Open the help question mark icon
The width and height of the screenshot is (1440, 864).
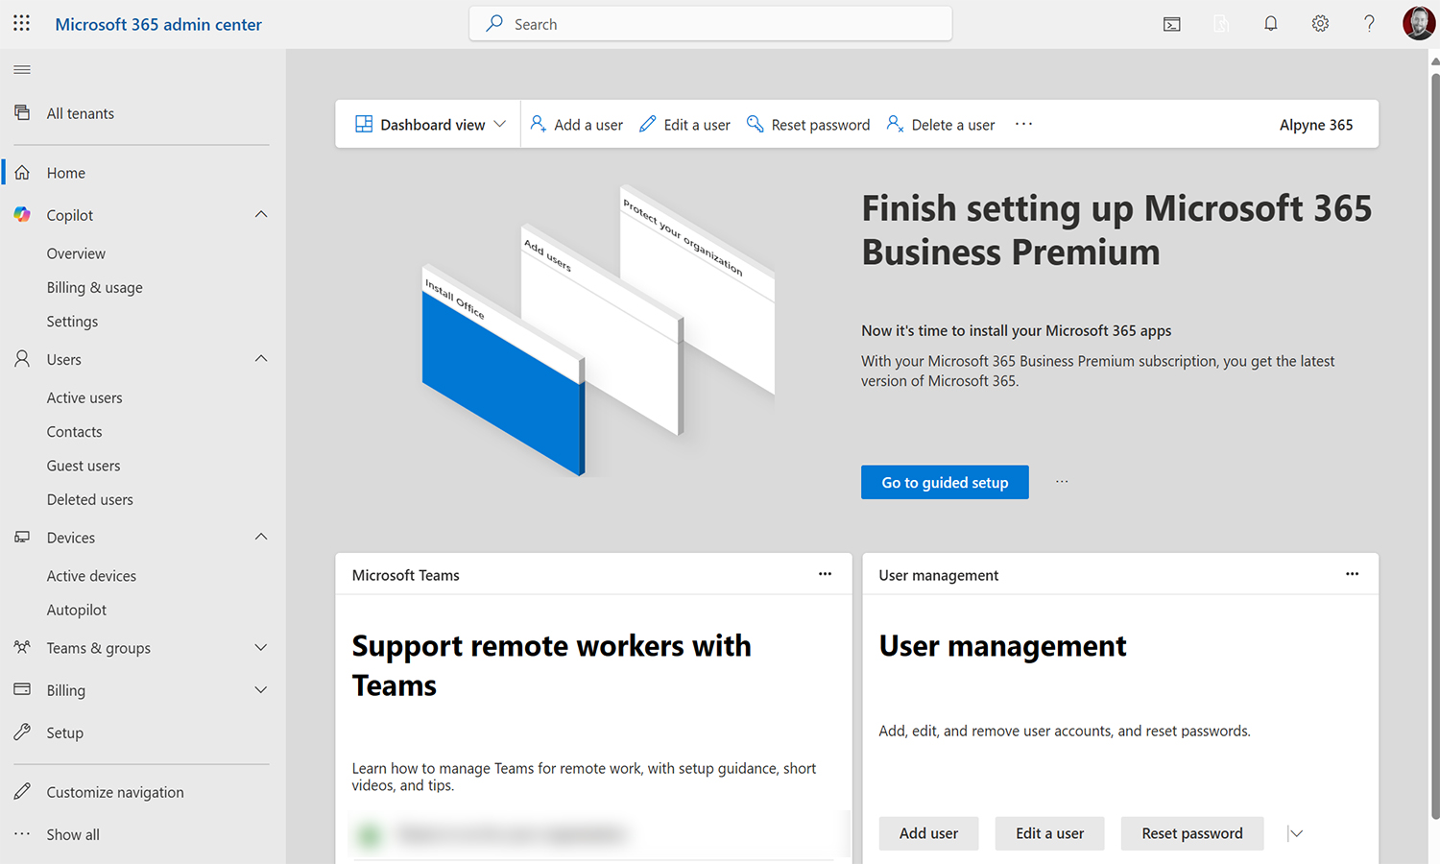click(x=1369, y=23)
